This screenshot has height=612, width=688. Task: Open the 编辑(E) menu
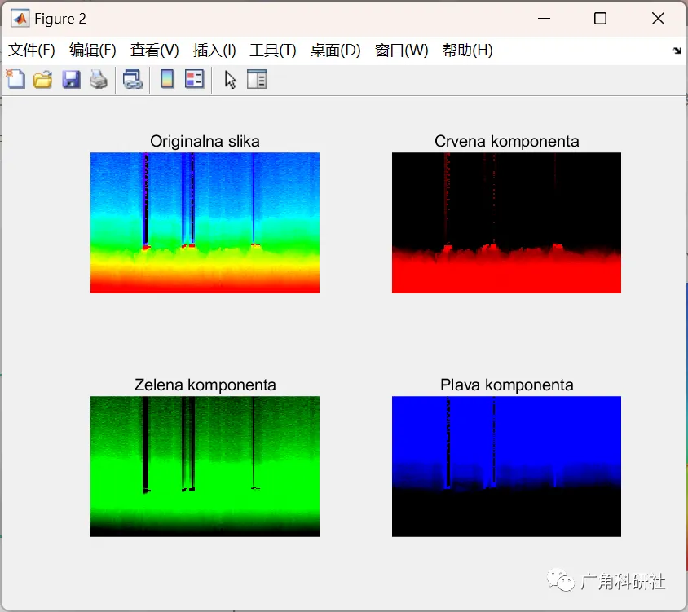tap(92, 50)
